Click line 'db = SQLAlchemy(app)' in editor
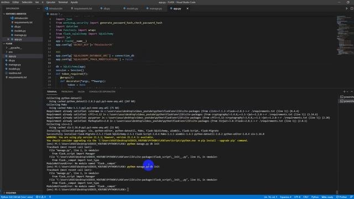 70,66
